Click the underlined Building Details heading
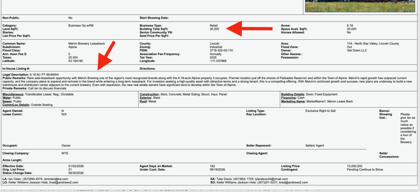 click(x=293, y=94)
